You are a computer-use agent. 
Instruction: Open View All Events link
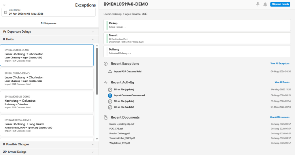[x=282, y=82]
